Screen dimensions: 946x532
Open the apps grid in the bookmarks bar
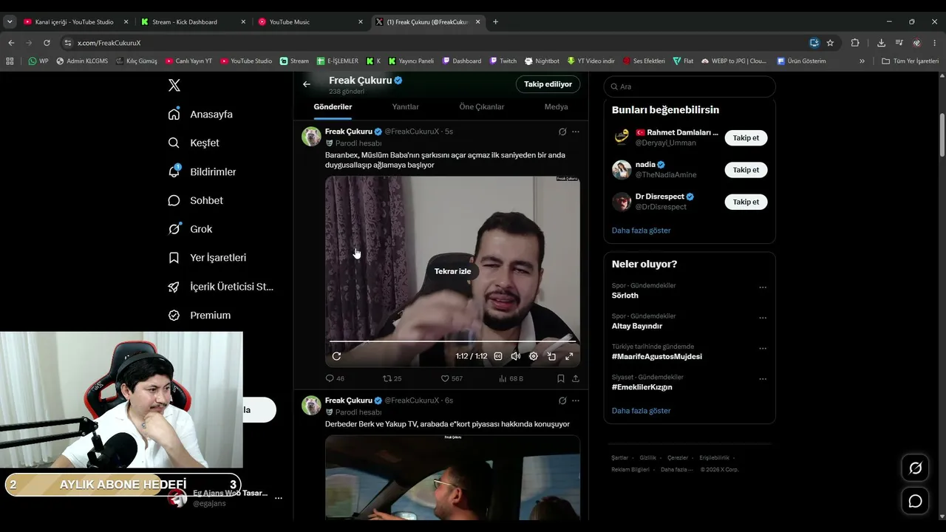pos(10,61)
